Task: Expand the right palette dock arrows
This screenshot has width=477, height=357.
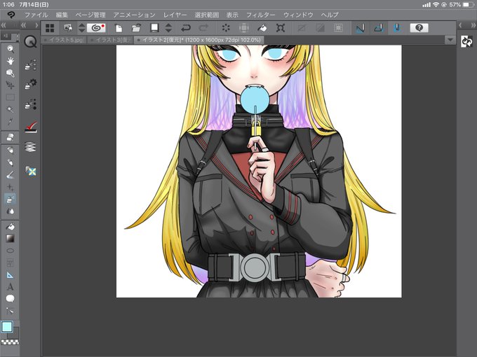Action: click(x=473, y=25)
